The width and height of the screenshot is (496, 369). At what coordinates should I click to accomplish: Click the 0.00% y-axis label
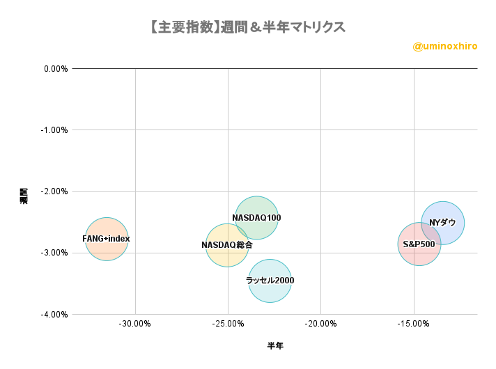(56, 69)
